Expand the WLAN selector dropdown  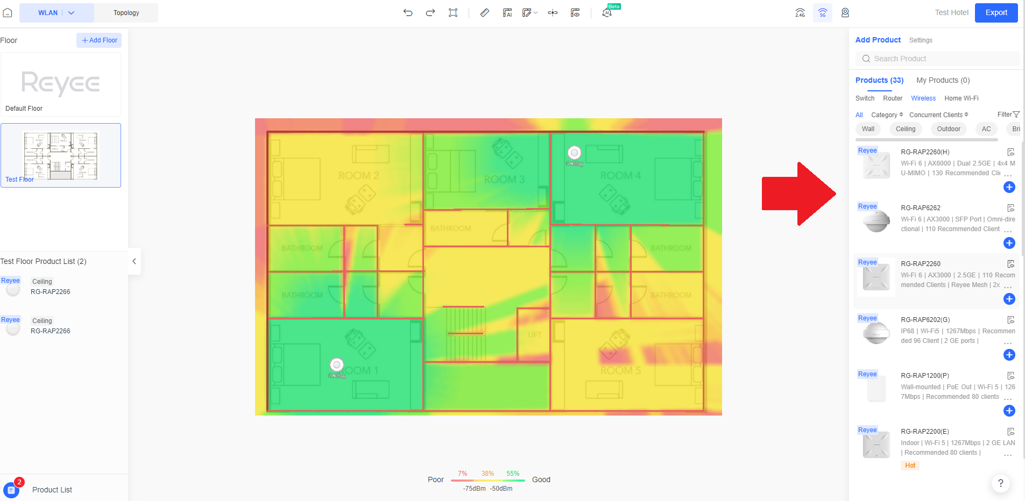pos(70,12)
